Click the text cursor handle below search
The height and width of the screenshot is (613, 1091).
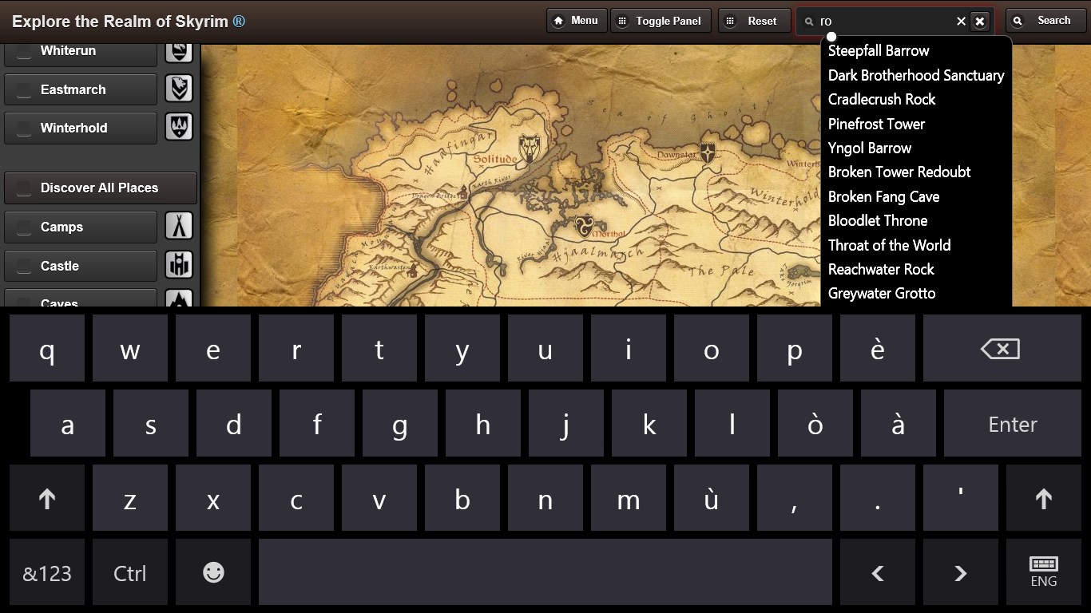(831, 36)
